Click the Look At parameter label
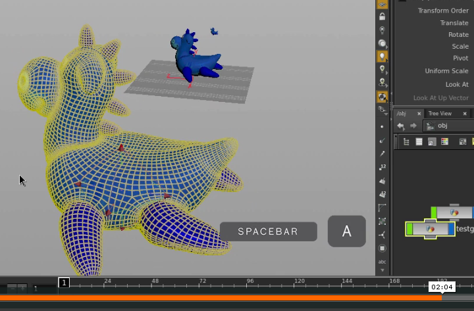This screenshot has height=311, width=474. [457, 85]
